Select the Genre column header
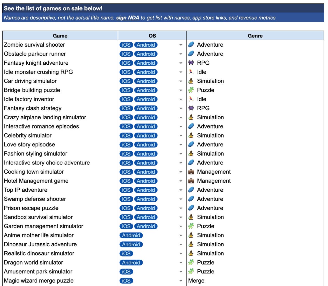Viewport: 328px width, 286px height. [255, 35]
